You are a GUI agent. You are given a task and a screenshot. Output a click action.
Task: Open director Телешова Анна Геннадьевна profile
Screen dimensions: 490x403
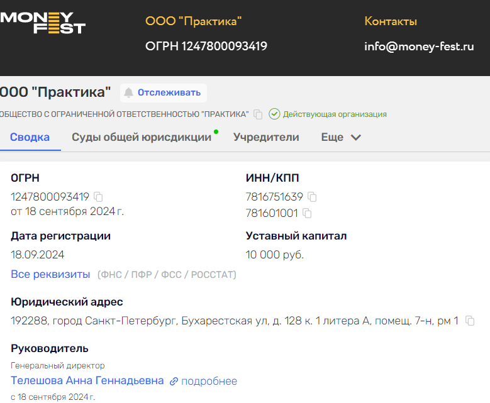(87, 380)
